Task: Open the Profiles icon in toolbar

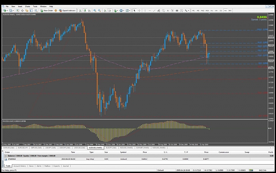Action: click(11, 11)
